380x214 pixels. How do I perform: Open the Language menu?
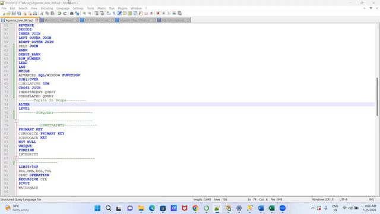coord(63,8)
